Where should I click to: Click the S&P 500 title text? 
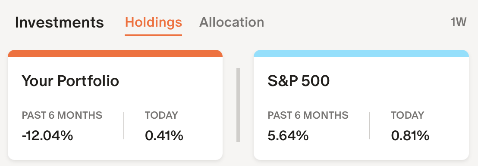click(x=299, y=81)
